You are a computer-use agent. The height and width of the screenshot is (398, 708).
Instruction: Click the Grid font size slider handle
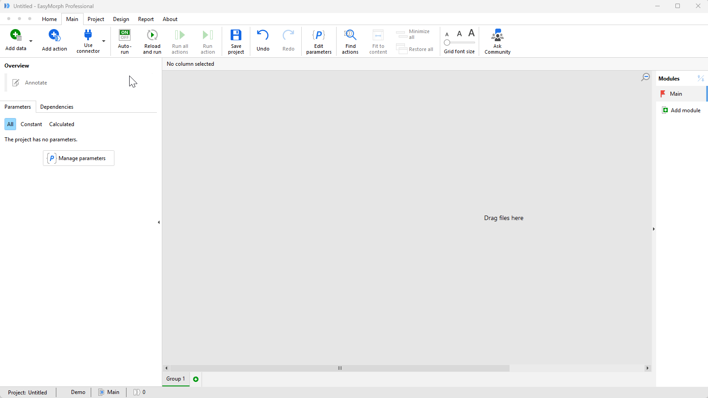pos(447,42)
